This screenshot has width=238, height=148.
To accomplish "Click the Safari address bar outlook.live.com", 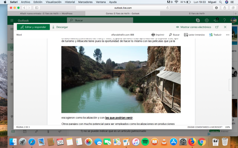I will [x=123, y=8].
